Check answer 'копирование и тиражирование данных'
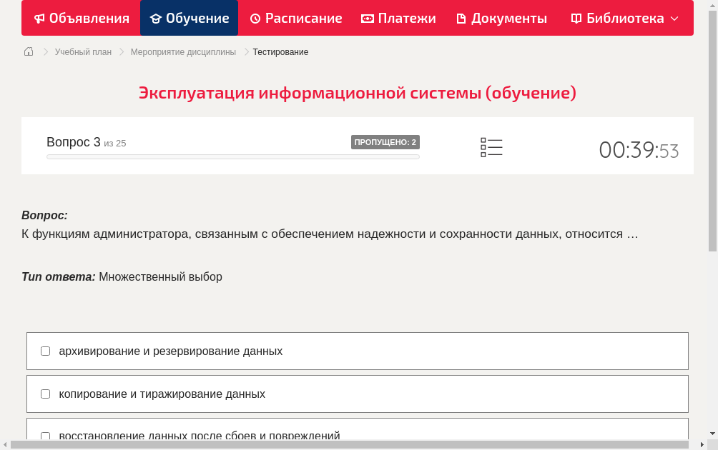 [x=45, y=394]
